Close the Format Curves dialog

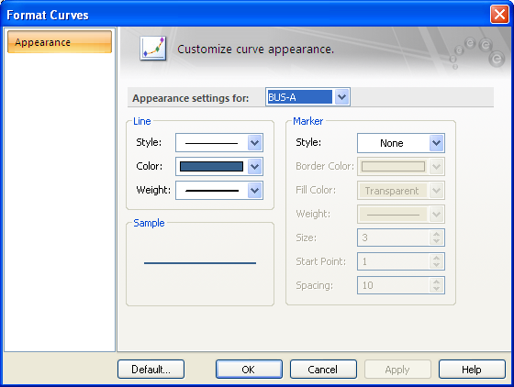click(x=499, y=15)
